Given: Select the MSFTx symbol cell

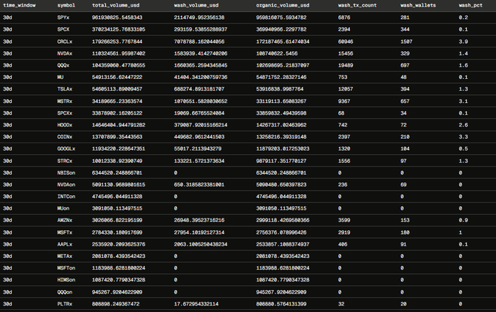Looking at the screenshot, I should pos(65,232).
